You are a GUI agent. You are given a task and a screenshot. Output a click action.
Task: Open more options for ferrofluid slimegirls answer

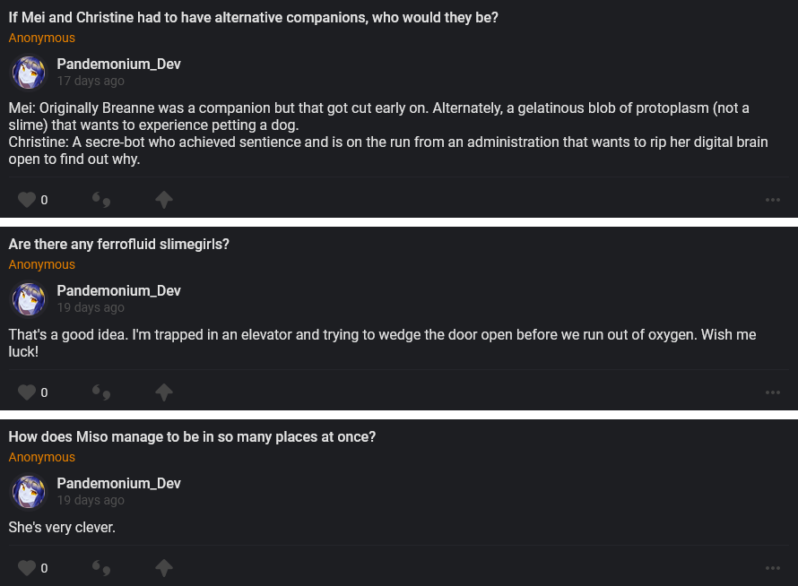coord(773,392)
